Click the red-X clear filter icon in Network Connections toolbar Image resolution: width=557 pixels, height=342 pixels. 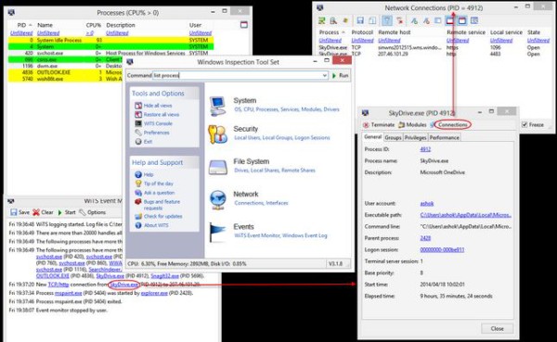click(x=400, y=20)
